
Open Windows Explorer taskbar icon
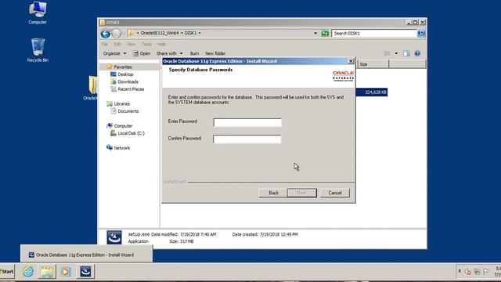pos(47,272)
